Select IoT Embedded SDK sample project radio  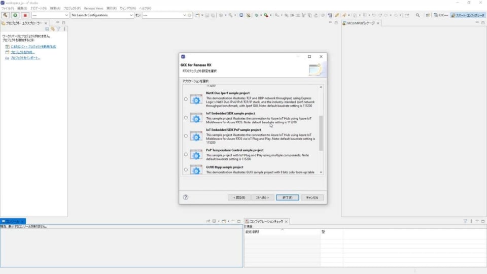(186, 118)
